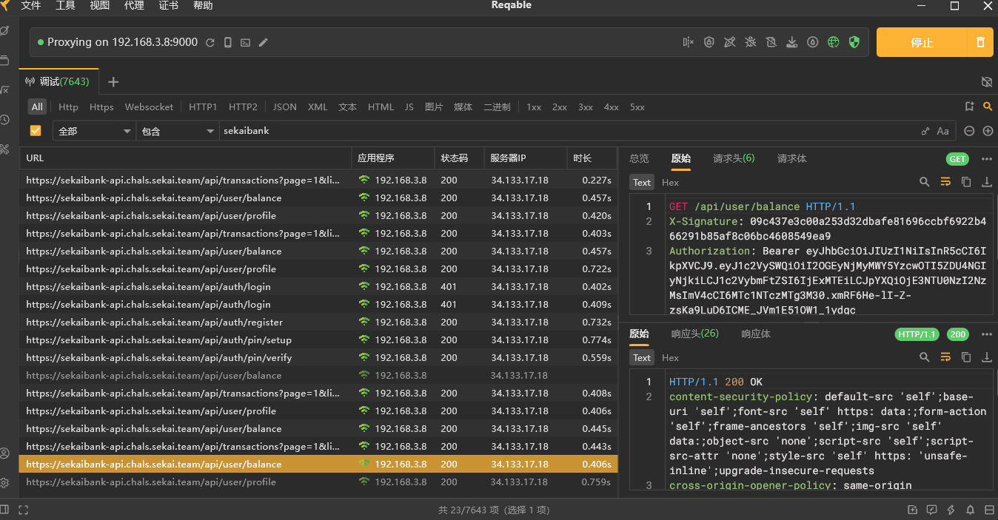The height and width of the screenshot is (520, 998).
Task: Open the mobile device connection icon
Action: click(228, 43)
